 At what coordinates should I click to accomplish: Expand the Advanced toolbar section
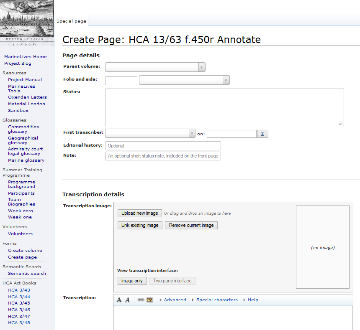pos(175,300)
